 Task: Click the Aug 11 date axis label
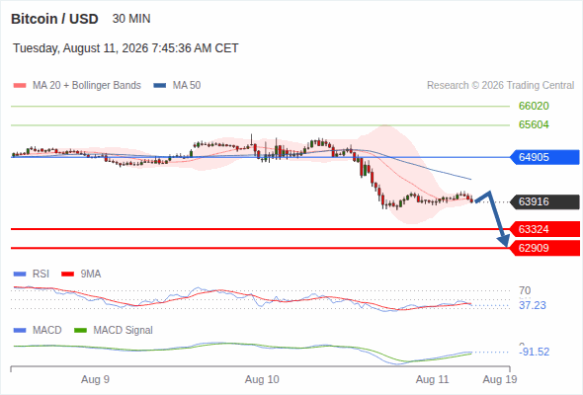[433, 379]
